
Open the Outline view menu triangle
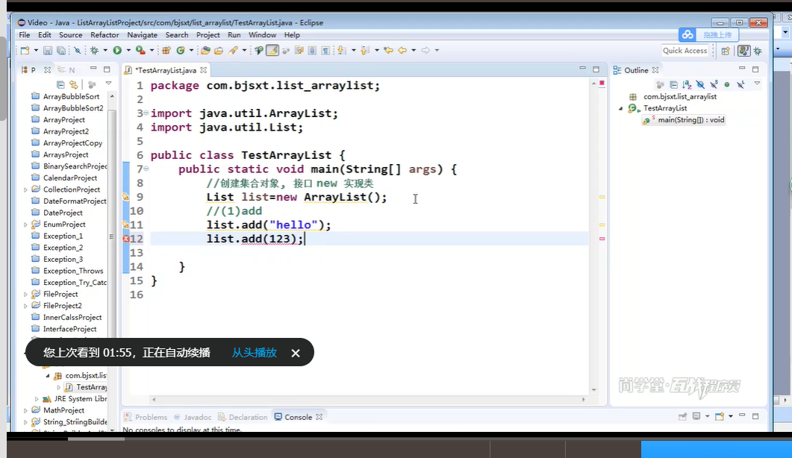coord(757,84)
